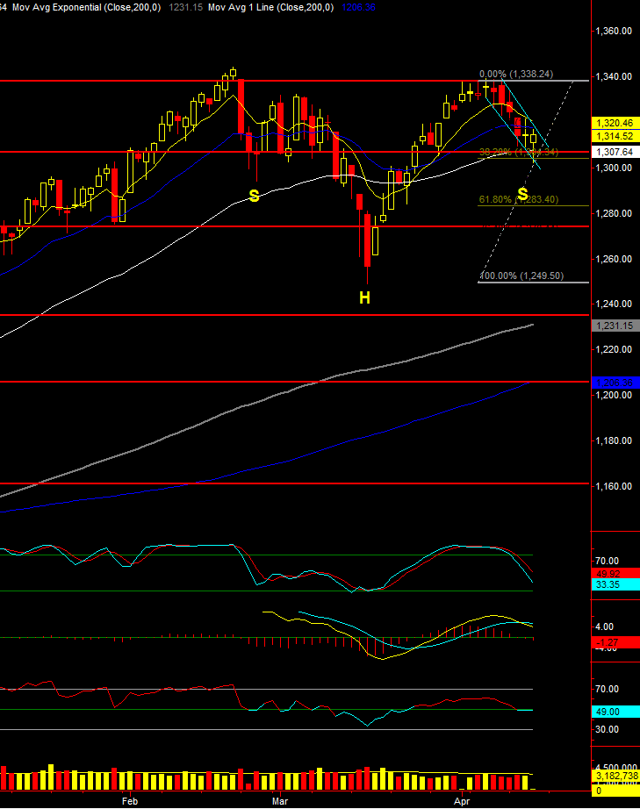Click the Mar label on the time axis

coord(280,801)
